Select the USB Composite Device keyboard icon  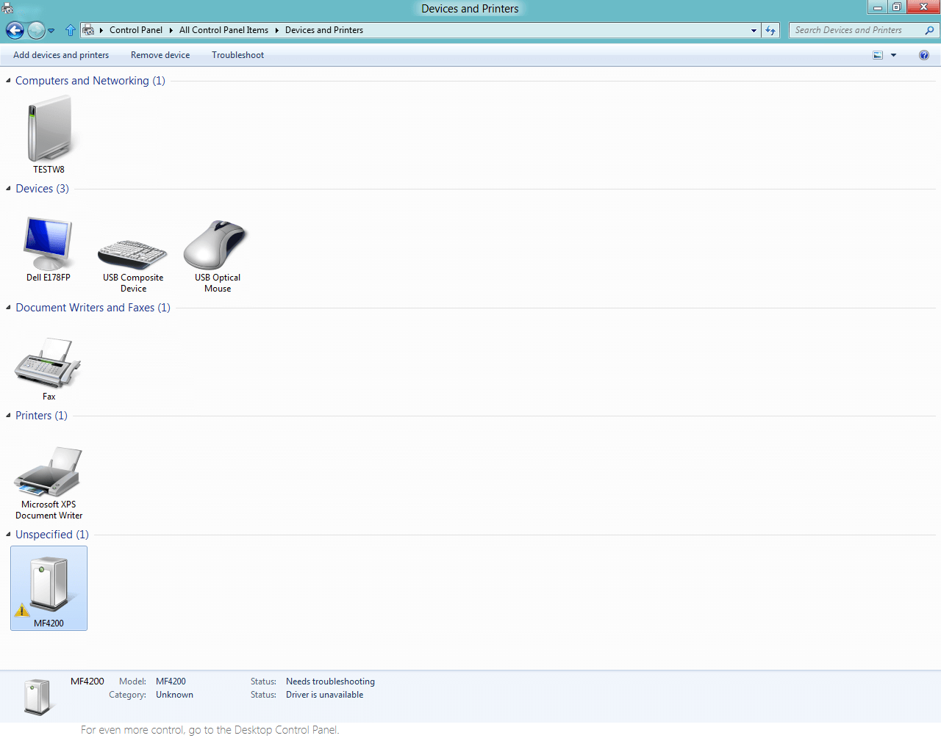(133, 254)
